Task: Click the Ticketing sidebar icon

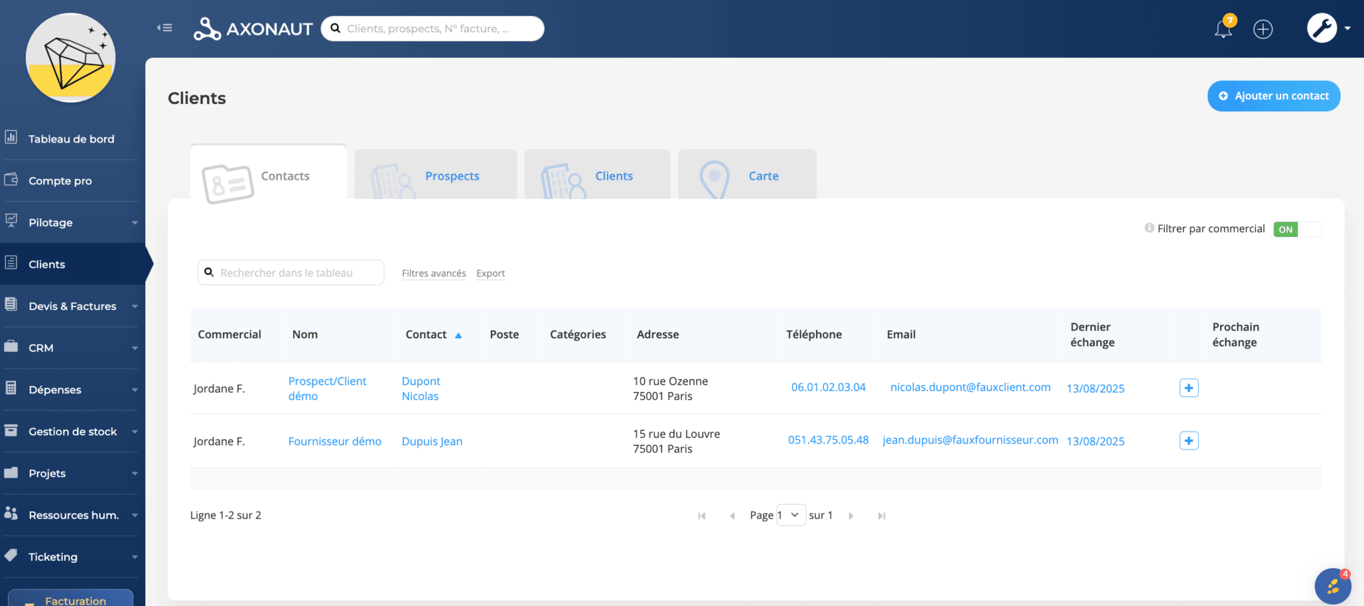Action: (11, 557)
